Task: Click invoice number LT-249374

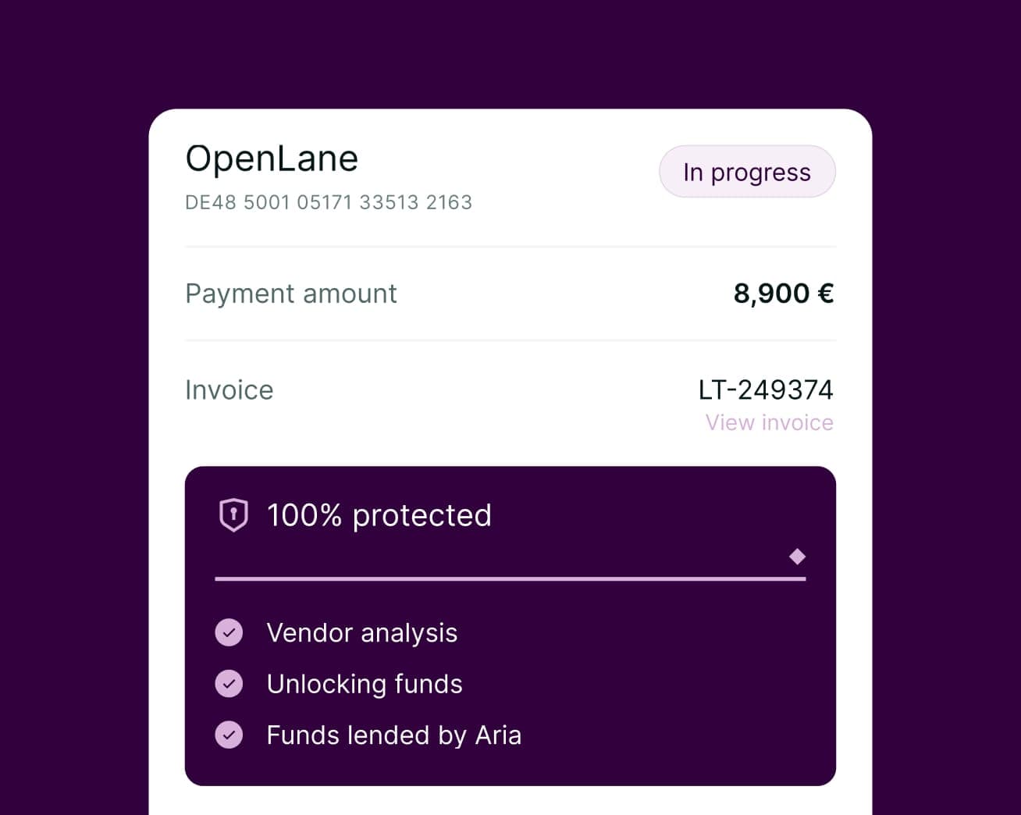Action: coord(767,390)
